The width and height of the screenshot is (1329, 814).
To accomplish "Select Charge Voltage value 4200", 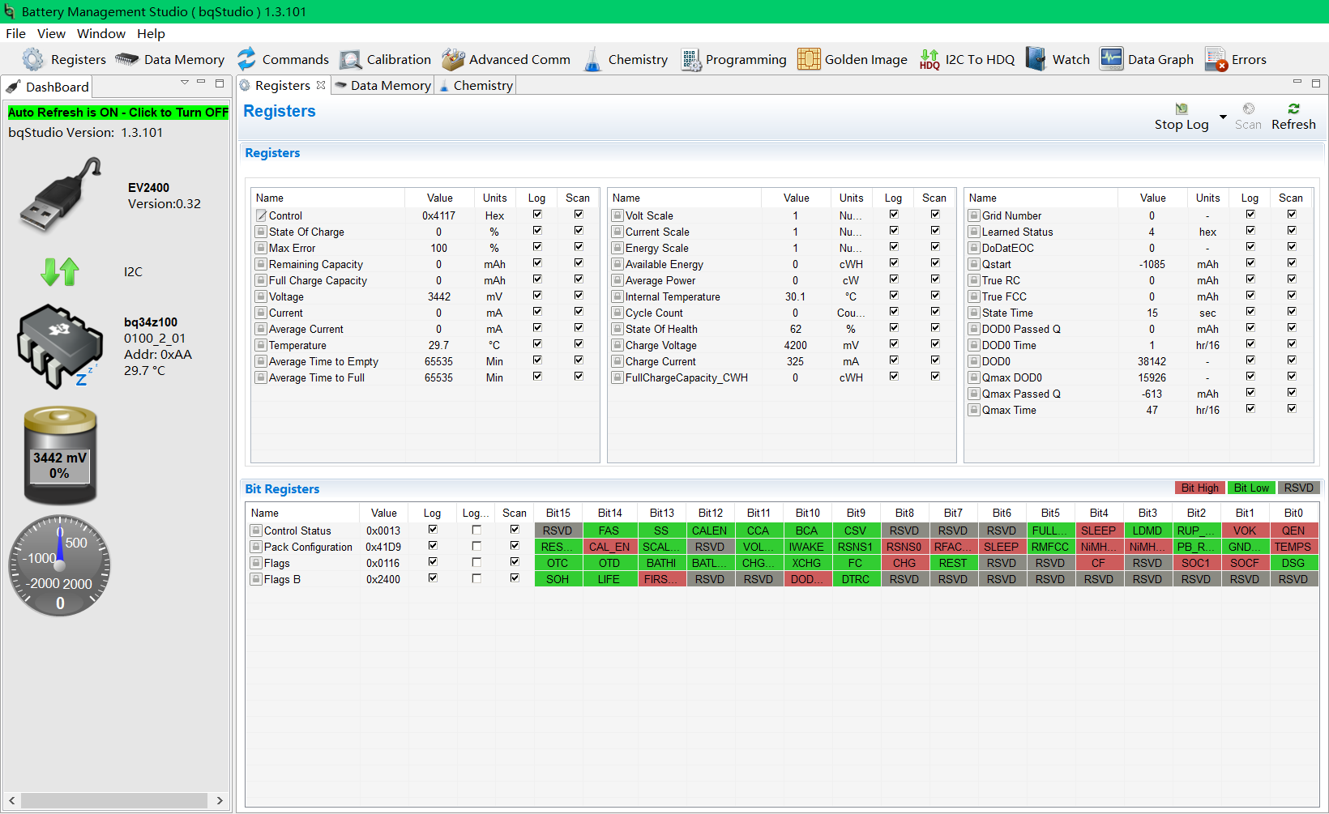I will pyautogui.click(x=796, y=345).
